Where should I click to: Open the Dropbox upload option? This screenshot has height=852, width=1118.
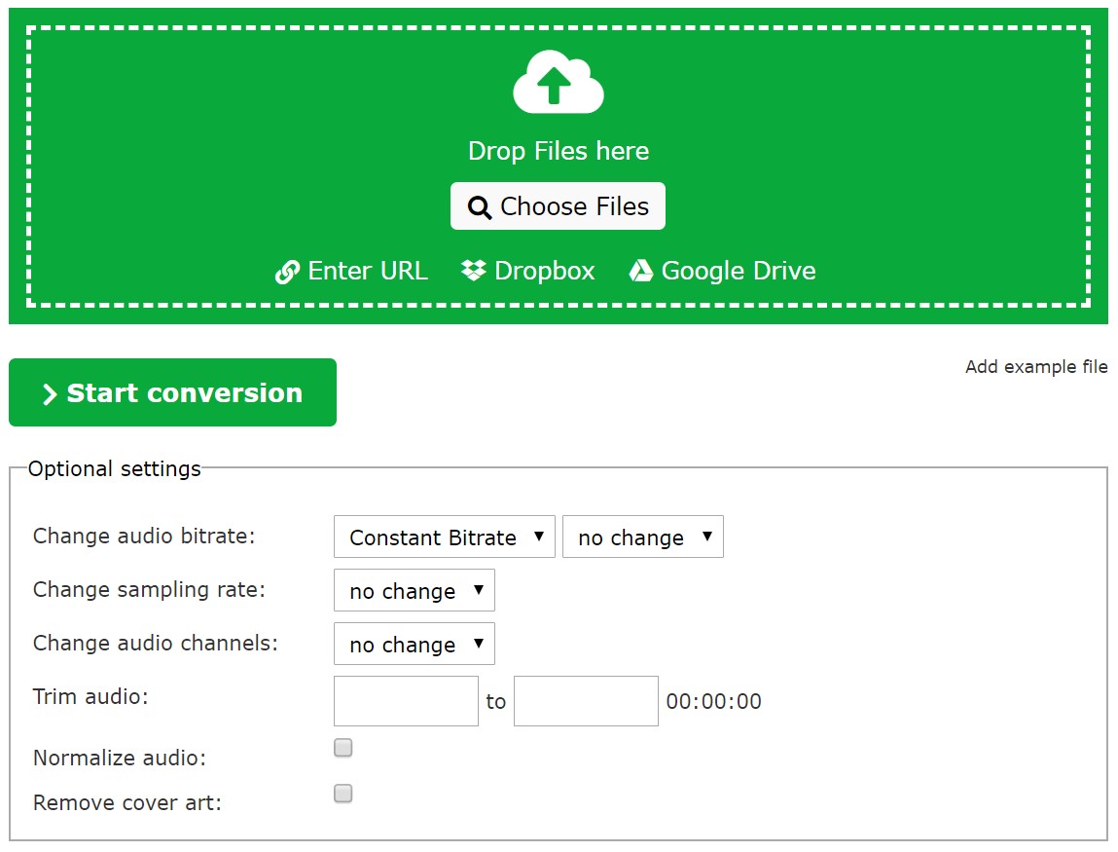[527, 271]
